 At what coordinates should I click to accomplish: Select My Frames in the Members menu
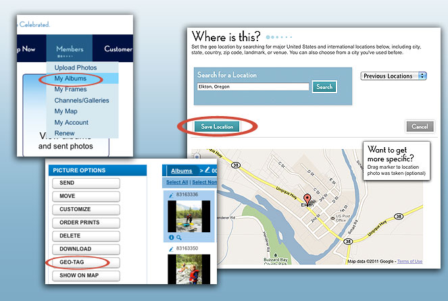70,89
